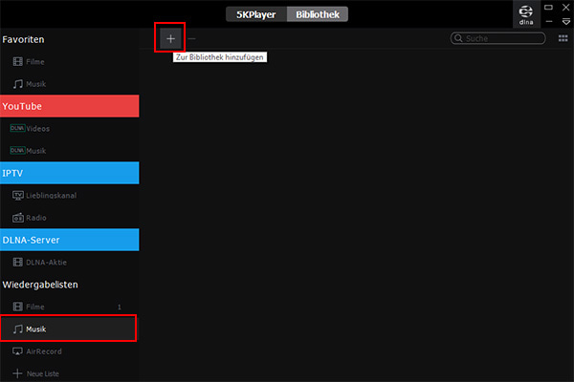Open Filme under Favoriten

70,62
